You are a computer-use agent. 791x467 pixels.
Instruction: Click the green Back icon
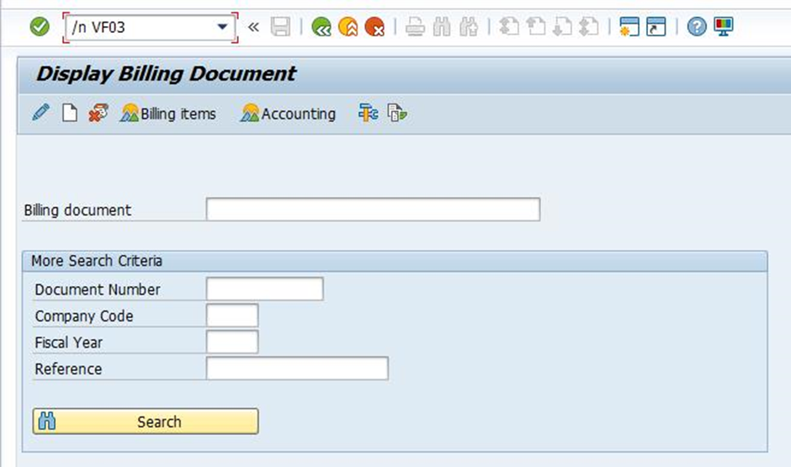pos(321,27)
